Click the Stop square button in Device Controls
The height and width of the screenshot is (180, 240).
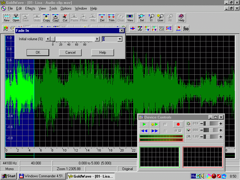pyautogui.click(x=165, y=124)
